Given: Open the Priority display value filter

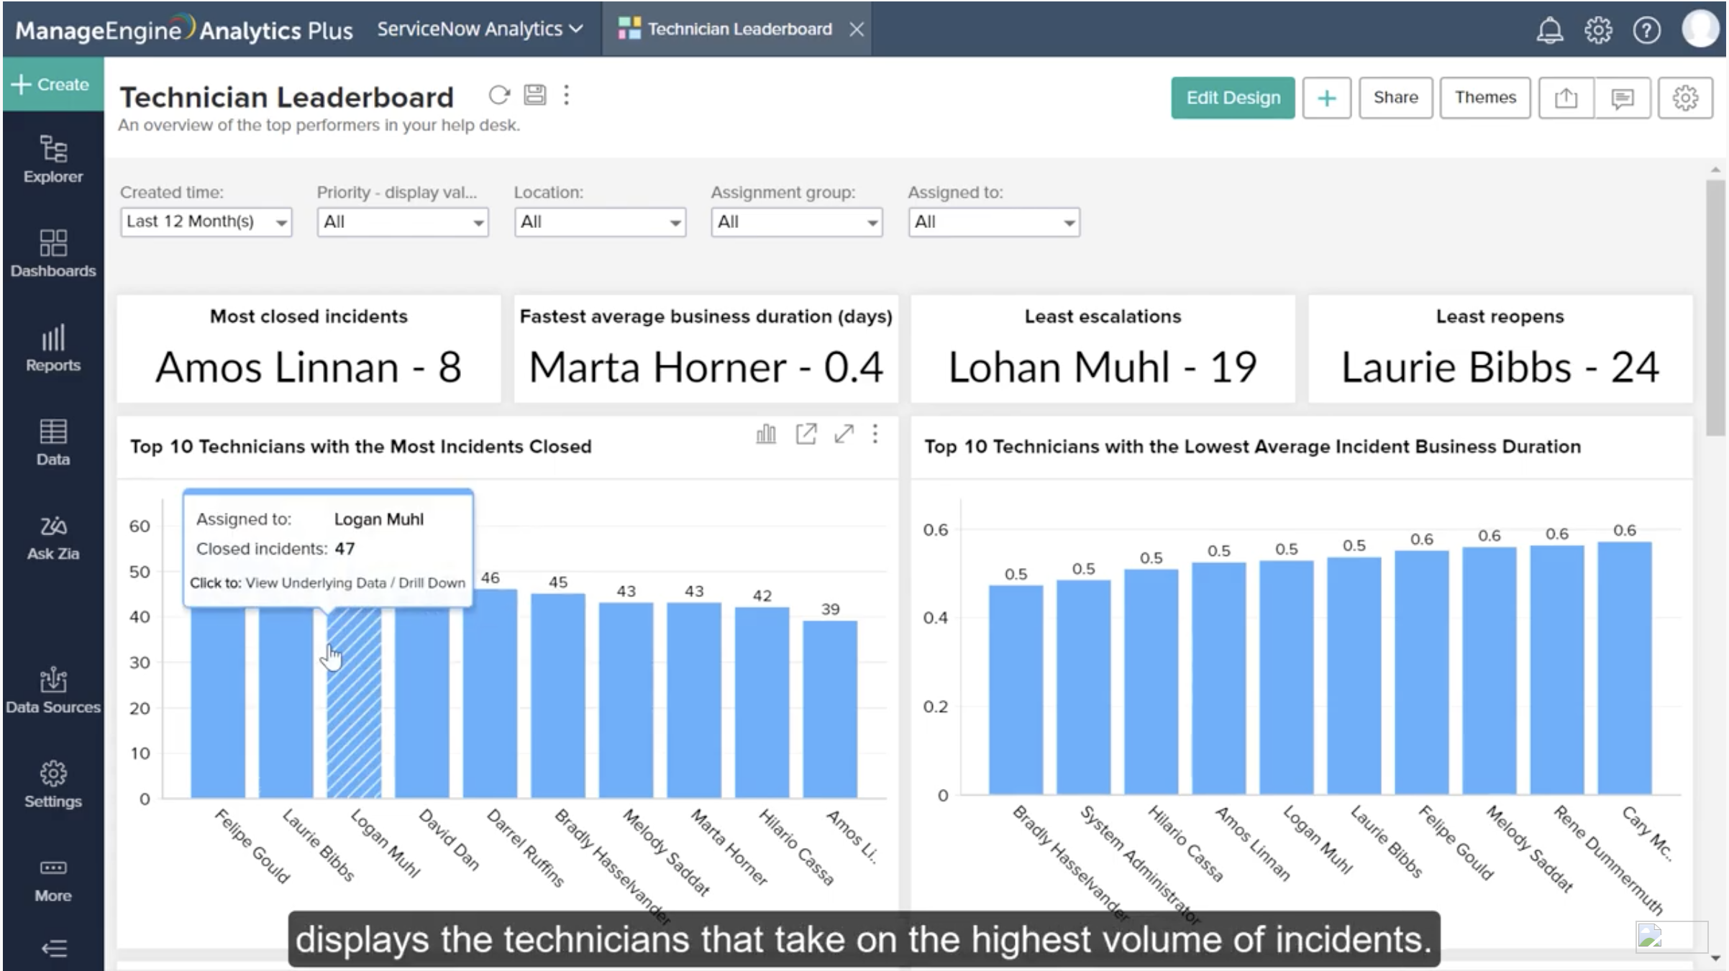Looking at the screenshot, I should coord(402,222).
